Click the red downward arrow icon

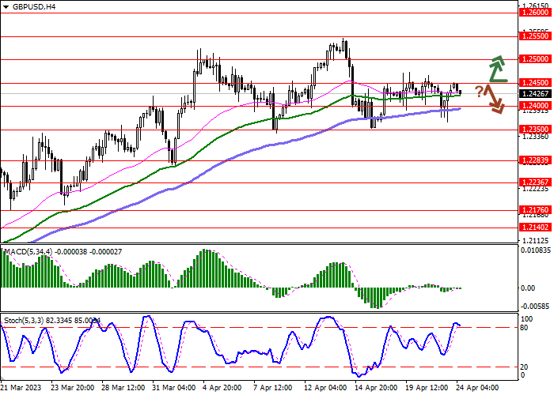(x=495, y=100)
